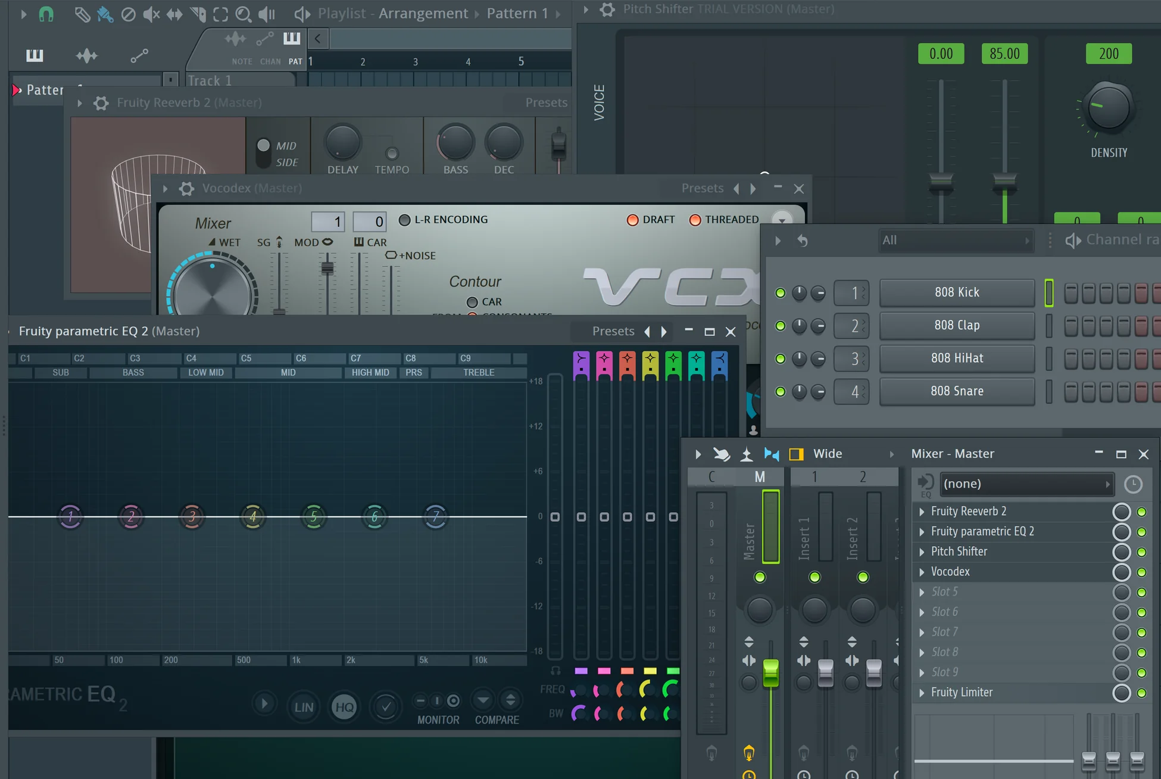This screenshot has height=779, width=1161.
Task: Click the mixer clock latency icon
Action: (x=1133, y=484)
